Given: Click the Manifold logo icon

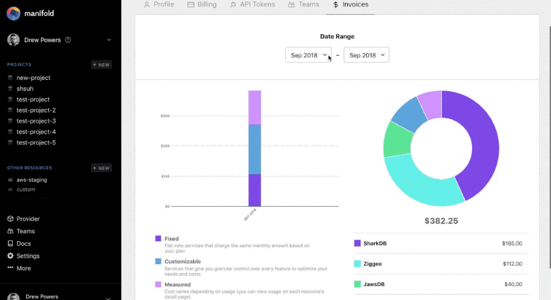Looking at the screenshot, I should (x=13, y=13).
